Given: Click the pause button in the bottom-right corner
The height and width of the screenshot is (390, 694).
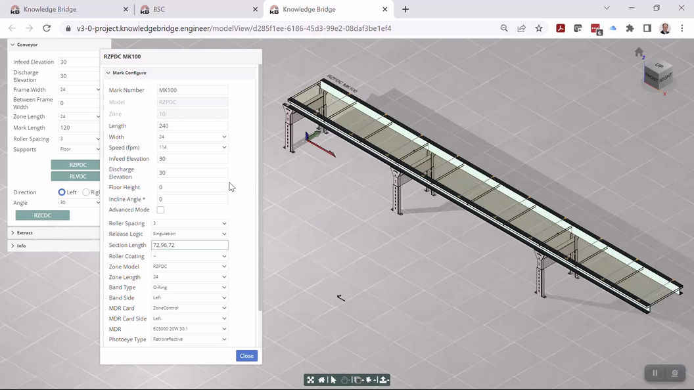Looking at the screenshot, I should pyautogui.click(x=655, y=373).
